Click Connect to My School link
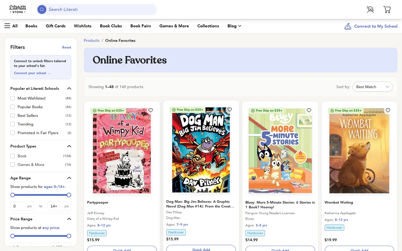The image size is (402, 251). coord(376,26)
